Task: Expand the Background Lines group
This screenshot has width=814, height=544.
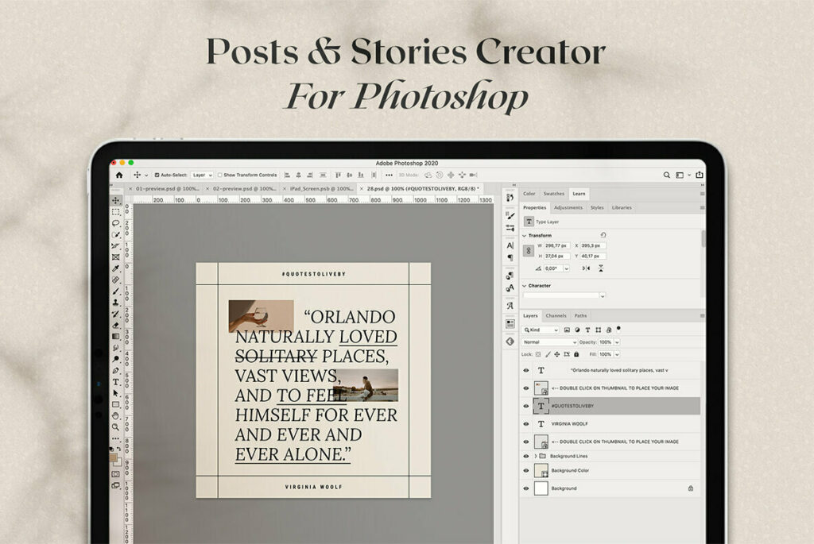Action: (535, 456)
